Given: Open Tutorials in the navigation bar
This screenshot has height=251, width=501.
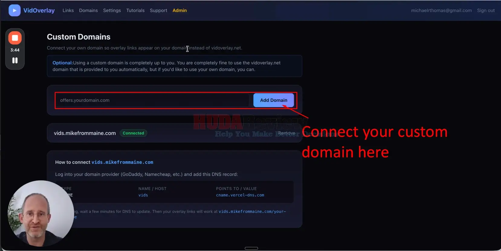Looking at the screenshot, I should 135,11.
